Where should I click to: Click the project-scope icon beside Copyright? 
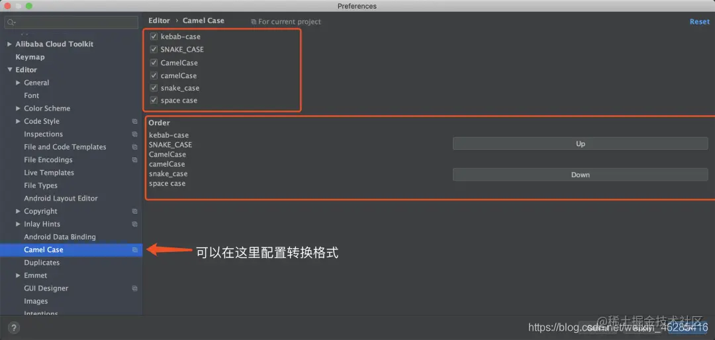click(x=134, y=211)
